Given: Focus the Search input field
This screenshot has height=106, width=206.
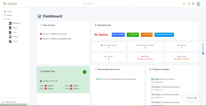Looking at the screenshot, I should (x=107, y=4).
